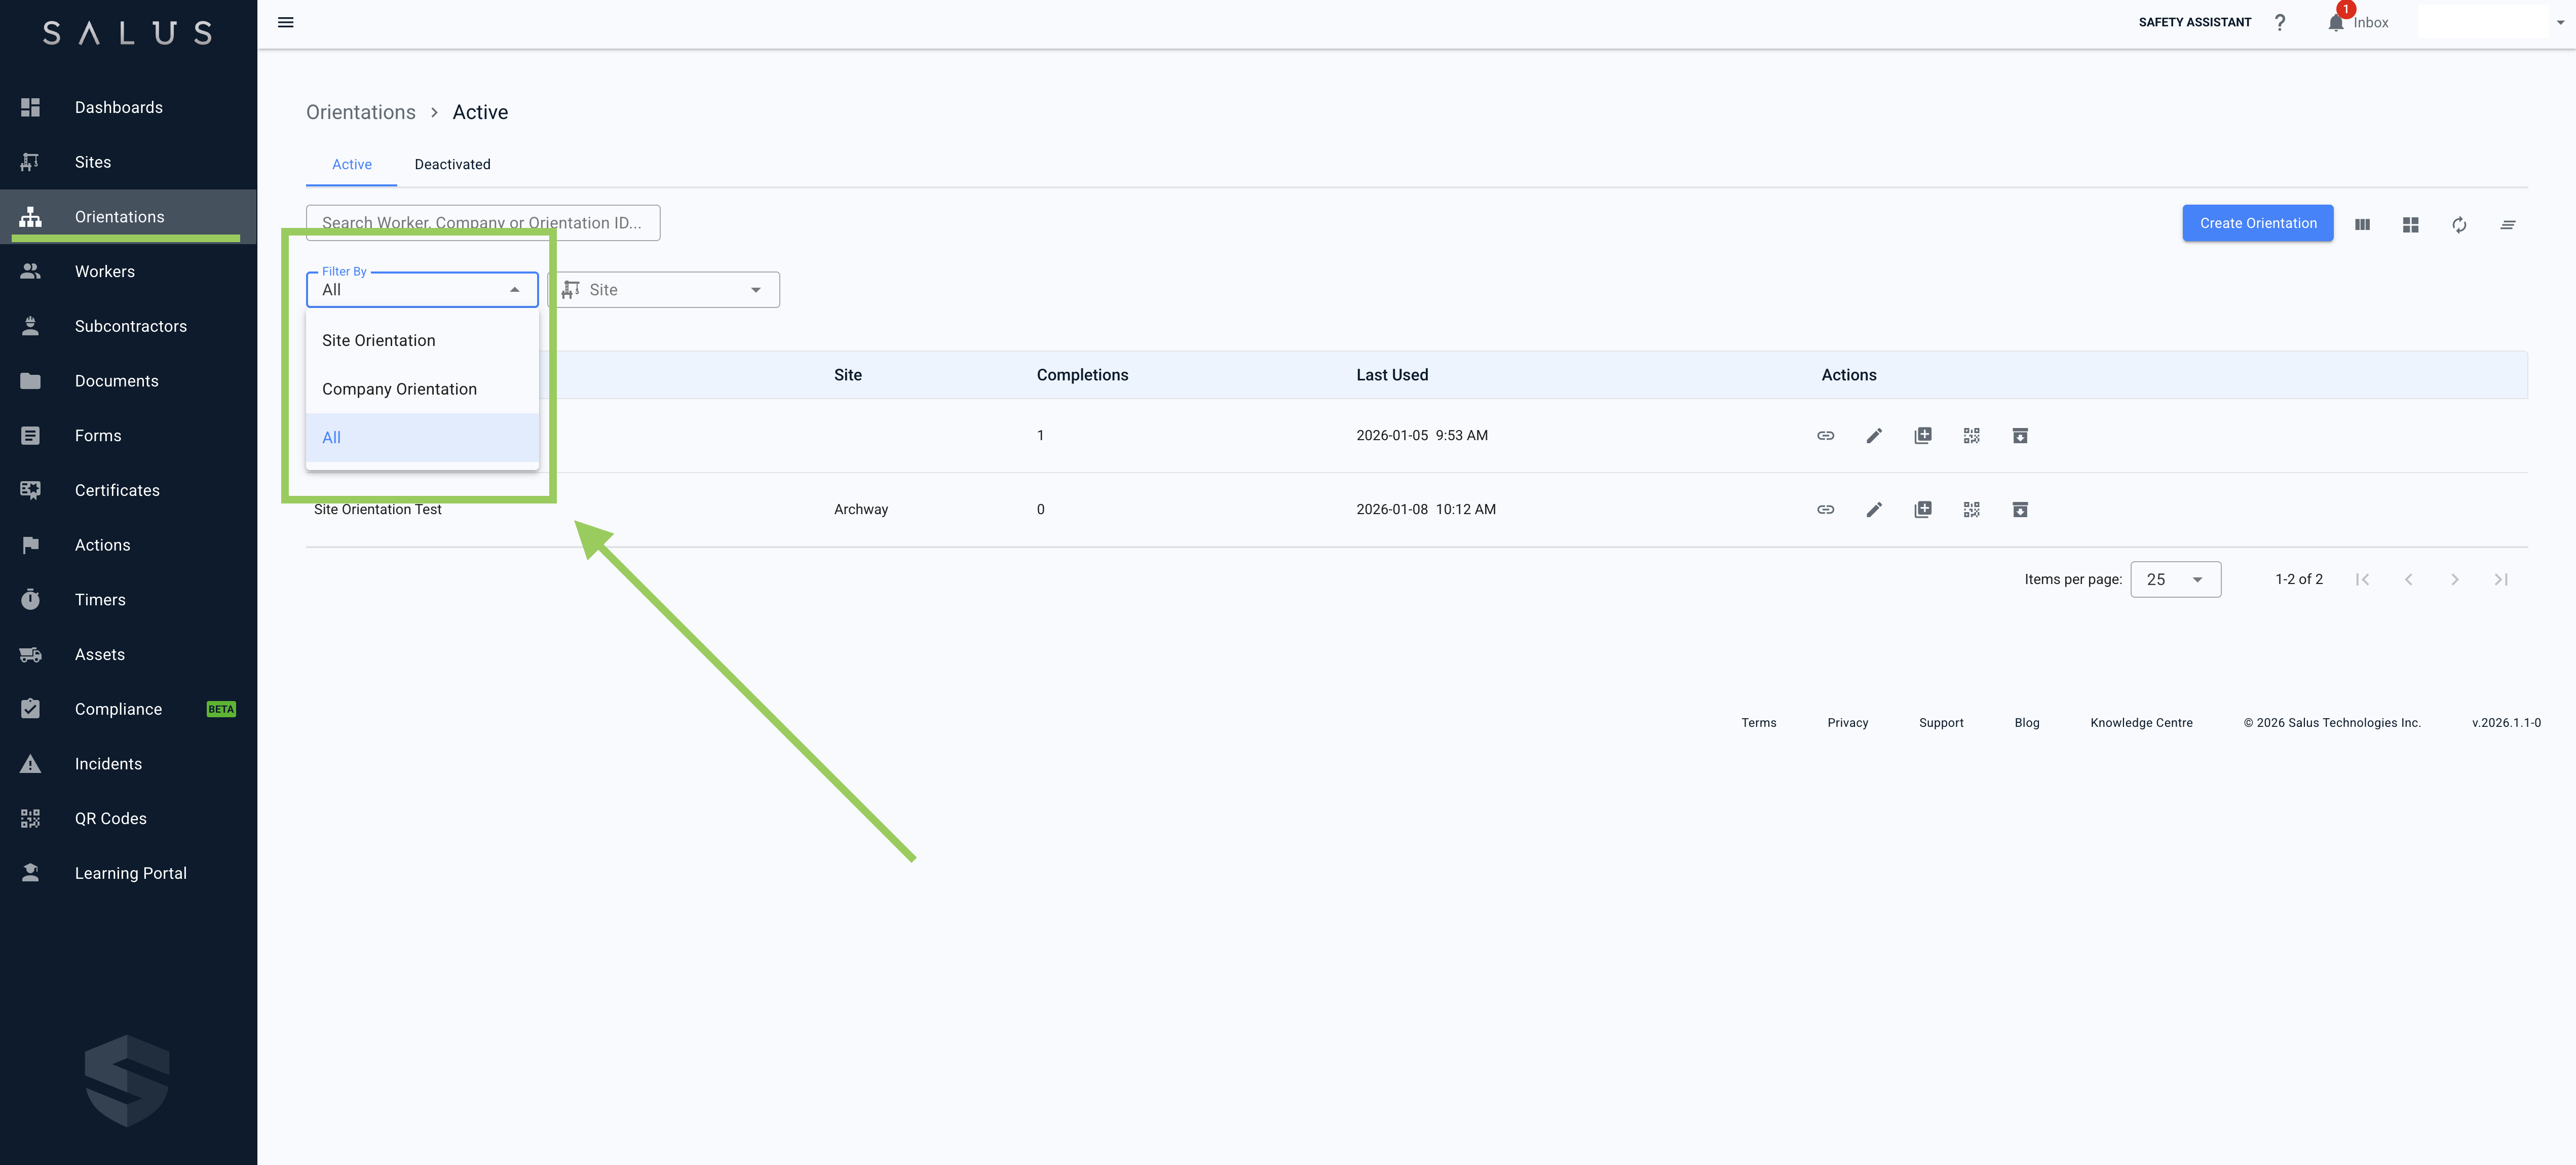Click the refresh icon in the toolbar
Image resolution: width=2576 pixels, height=1165 pixels.
2459,224
